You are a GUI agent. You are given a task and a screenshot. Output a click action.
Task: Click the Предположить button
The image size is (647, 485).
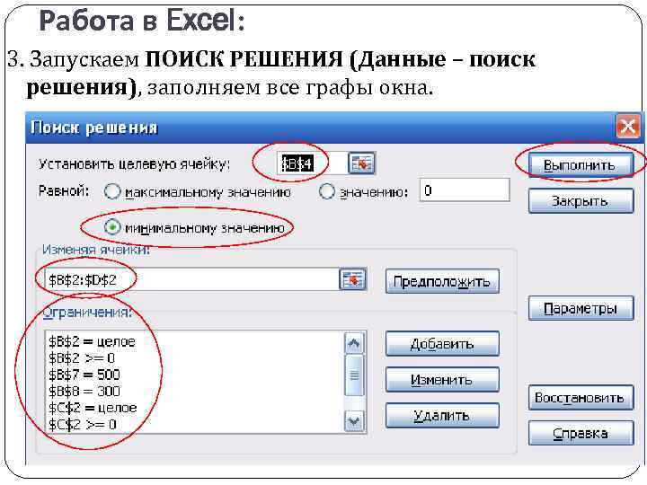[442, 281]
